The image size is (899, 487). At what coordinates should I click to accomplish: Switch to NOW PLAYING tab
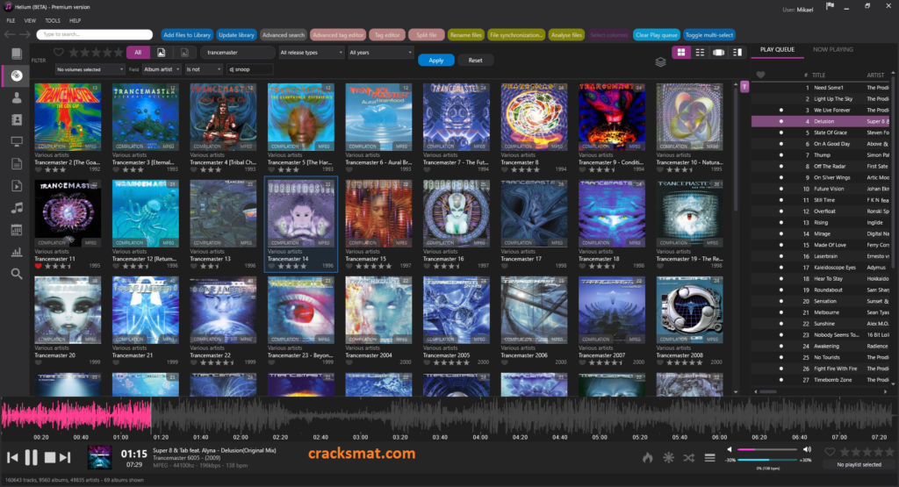(832, 50)
